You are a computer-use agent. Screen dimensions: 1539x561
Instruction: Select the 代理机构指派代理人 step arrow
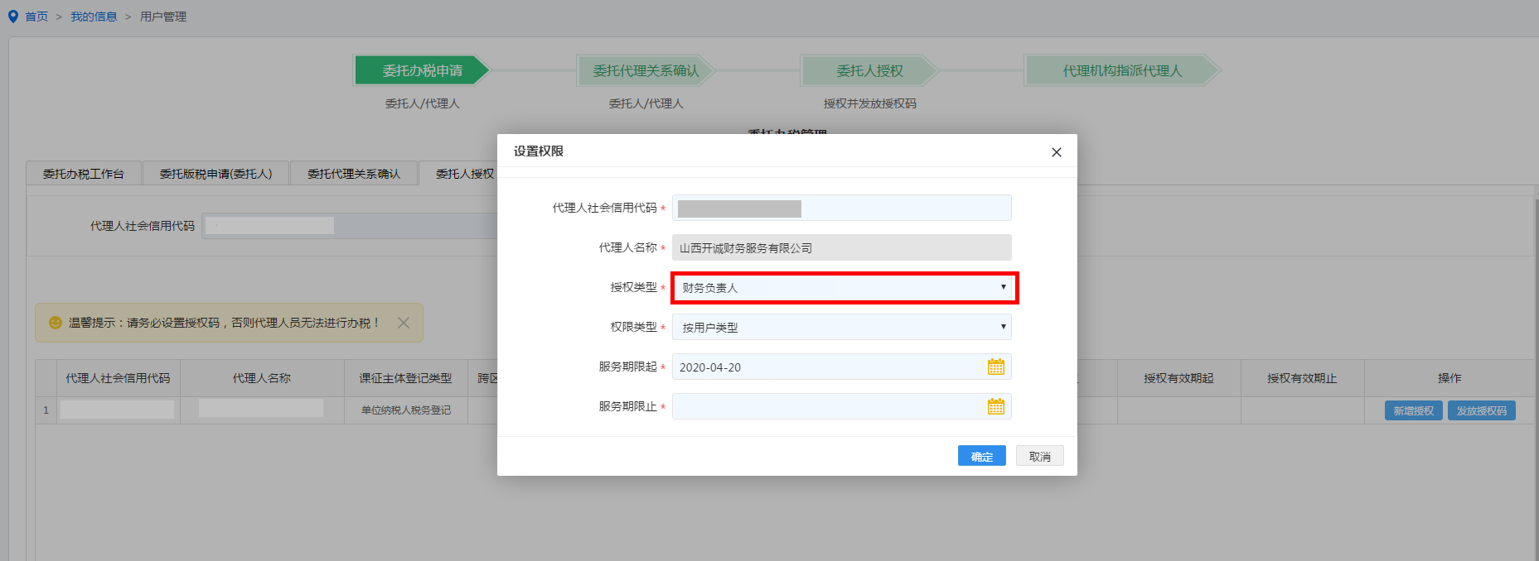[x=1123, y=70]
